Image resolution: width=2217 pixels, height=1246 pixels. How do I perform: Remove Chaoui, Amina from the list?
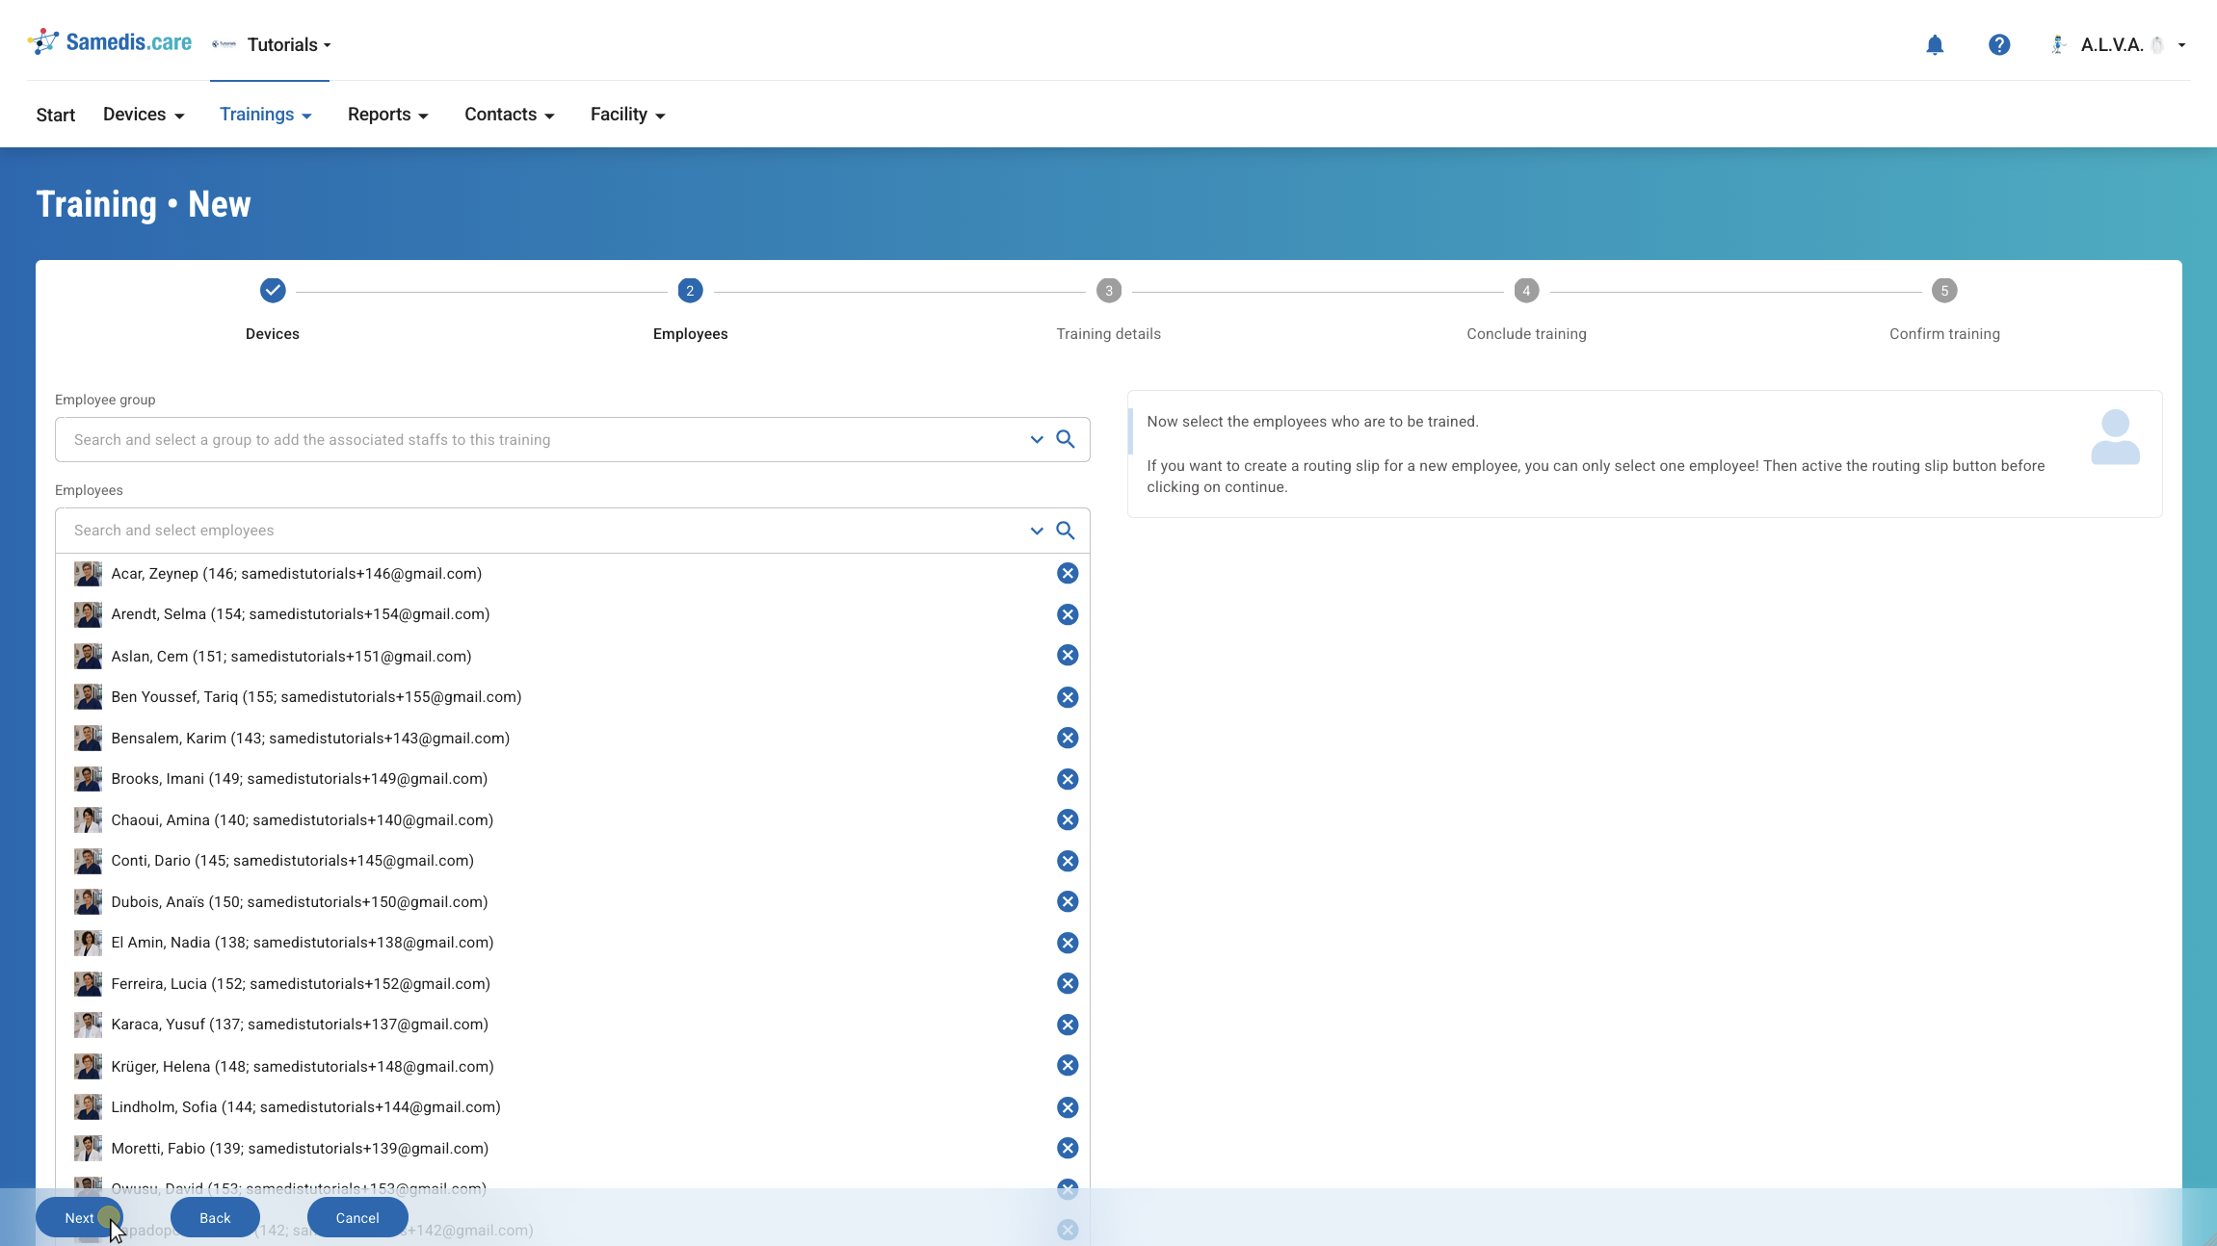(1068, 820)
